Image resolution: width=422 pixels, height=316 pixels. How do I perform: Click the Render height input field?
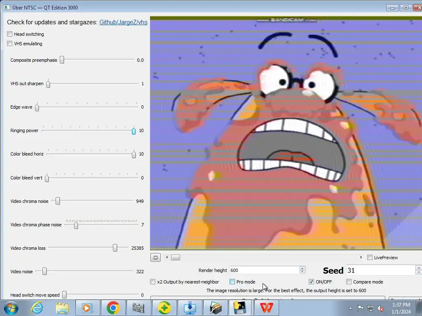tap(265, 270)
